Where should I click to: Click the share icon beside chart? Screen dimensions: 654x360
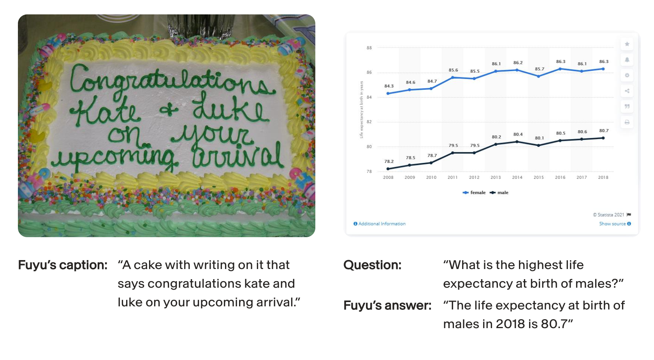(627, 91)
